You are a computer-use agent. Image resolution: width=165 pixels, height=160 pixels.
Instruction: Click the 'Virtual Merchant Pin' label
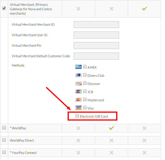26,46
